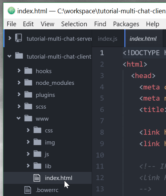Select the hooks folder name
This screenshot has width=166, height=196.
coord(43,71)
